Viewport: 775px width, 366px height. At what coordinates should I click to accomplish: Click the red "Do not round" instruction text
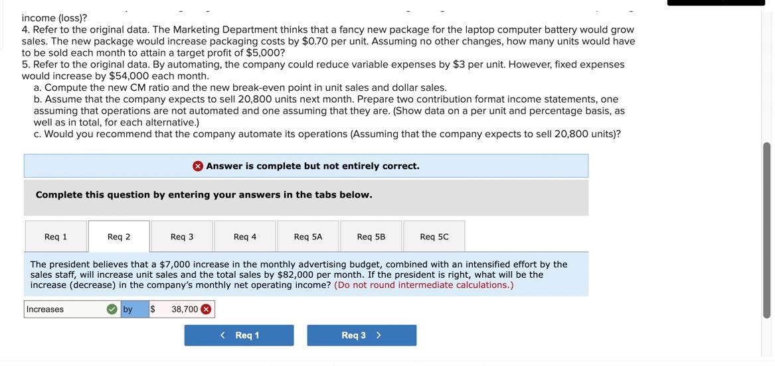click(424, 285)
